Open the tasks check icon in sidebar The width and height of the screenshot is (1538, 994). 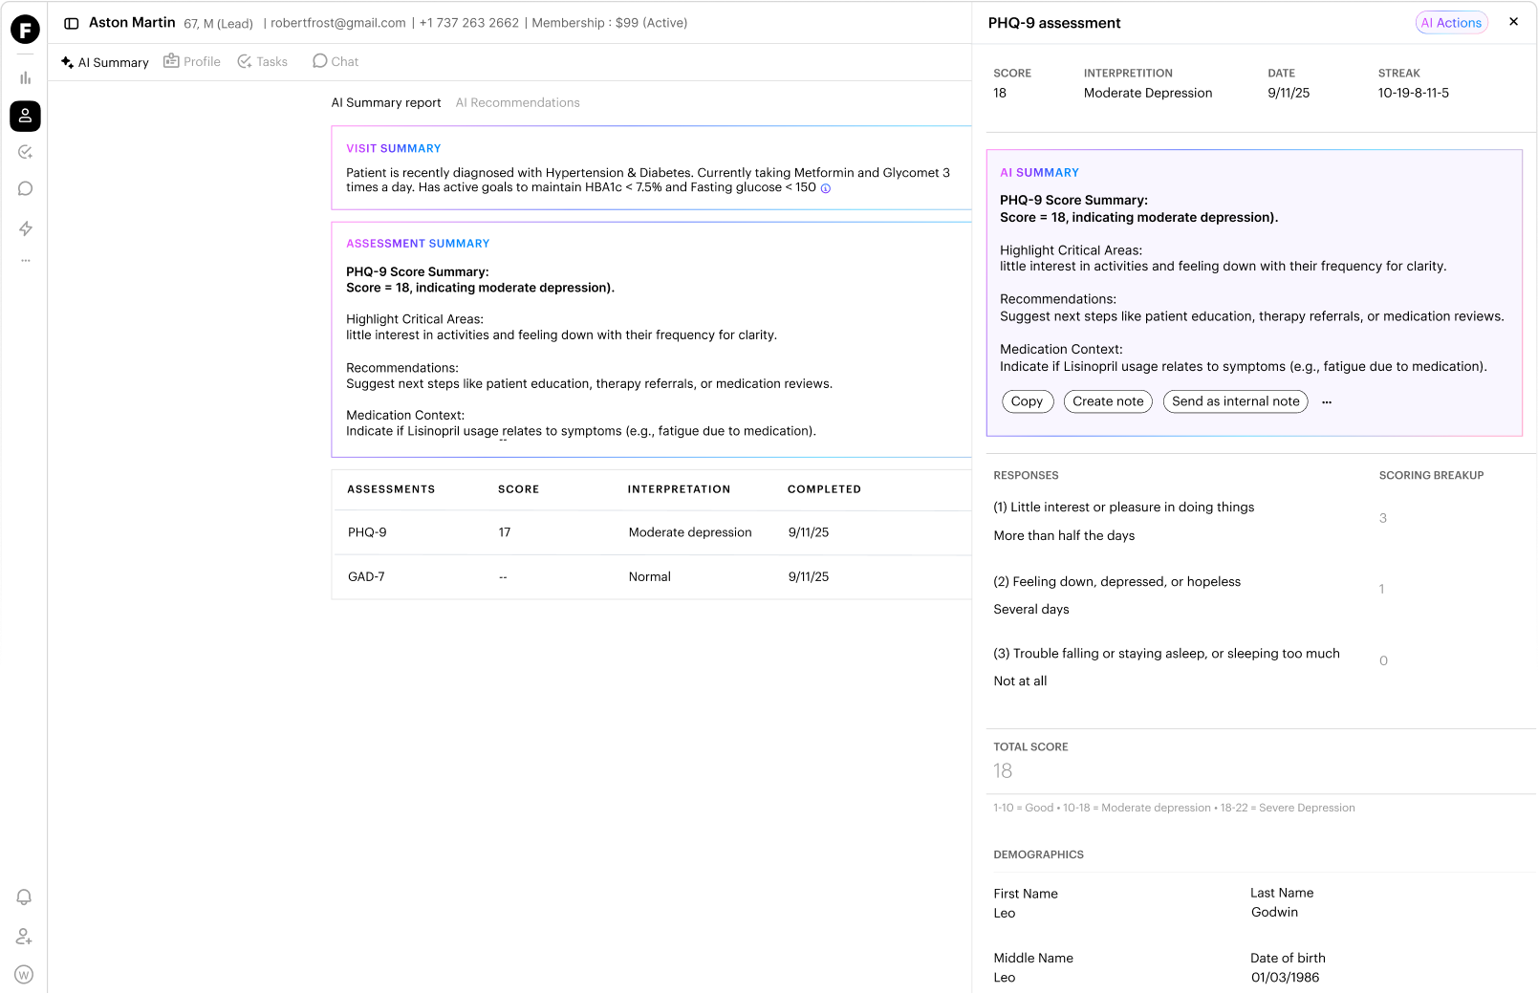coord(25,152)
